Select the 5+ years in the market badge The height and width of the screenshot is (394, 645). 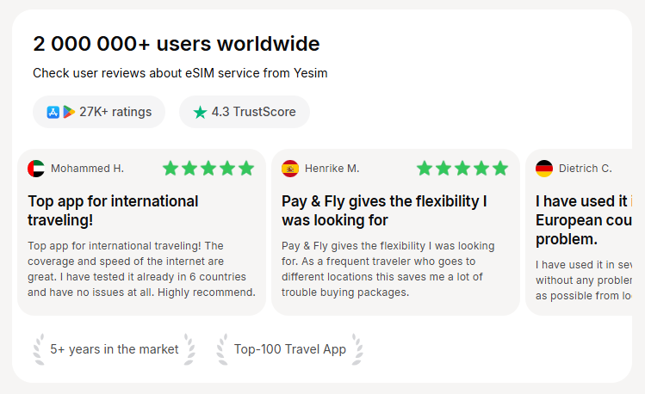pyautogui.click(x=115, y=349)
